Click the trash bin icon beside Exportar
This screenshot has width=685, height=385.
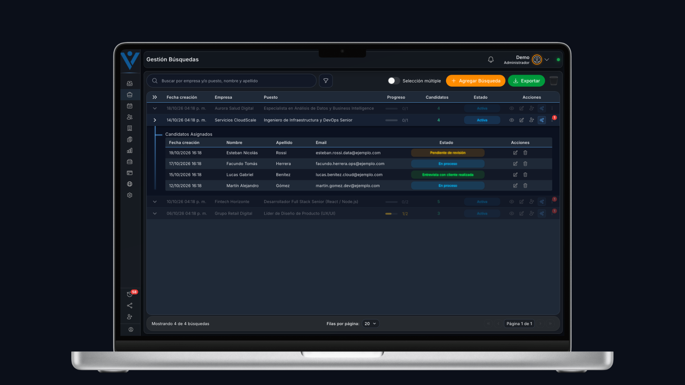[x=554, y=81]
